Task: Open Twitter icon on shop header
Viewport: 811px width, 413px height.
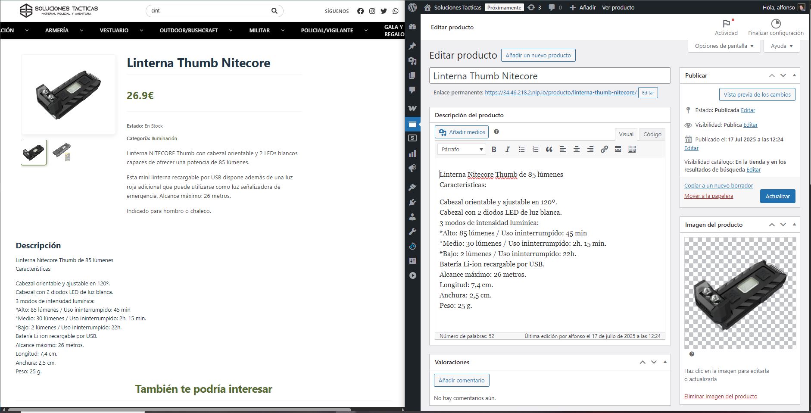Action: pos(384,11)
